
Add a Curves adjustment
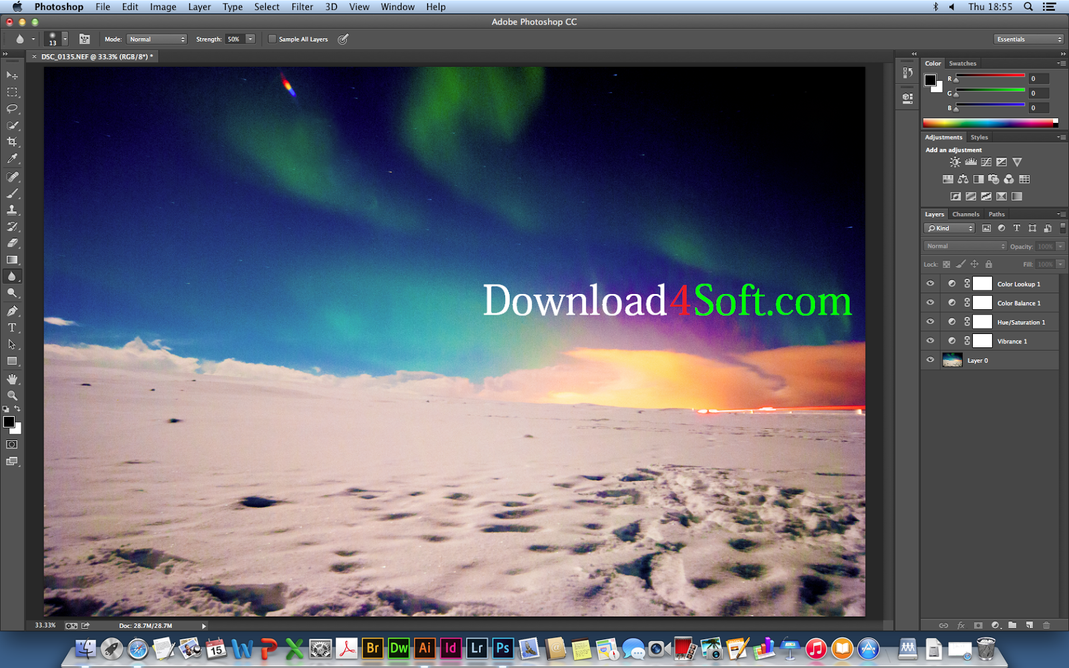tap(986, 162)
